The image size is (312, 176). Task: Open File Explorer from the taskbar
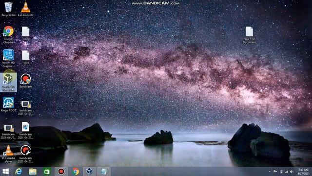33,172
